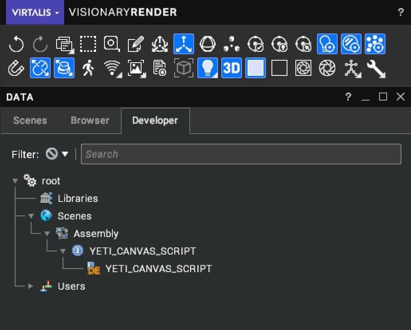
Task: Click the filled light square swatch
Action: tap(255, 68)
